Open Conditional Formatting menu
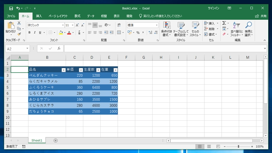The image size is (272, 153). pyautogui.click(x=167, y=29)
